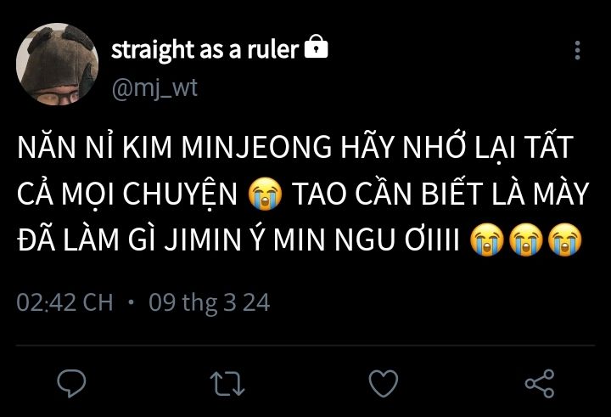Click the words KIM MINJEONG in the tweet
Image resolution: width=611 pixels, height=417 pixels.
(227, 148)
